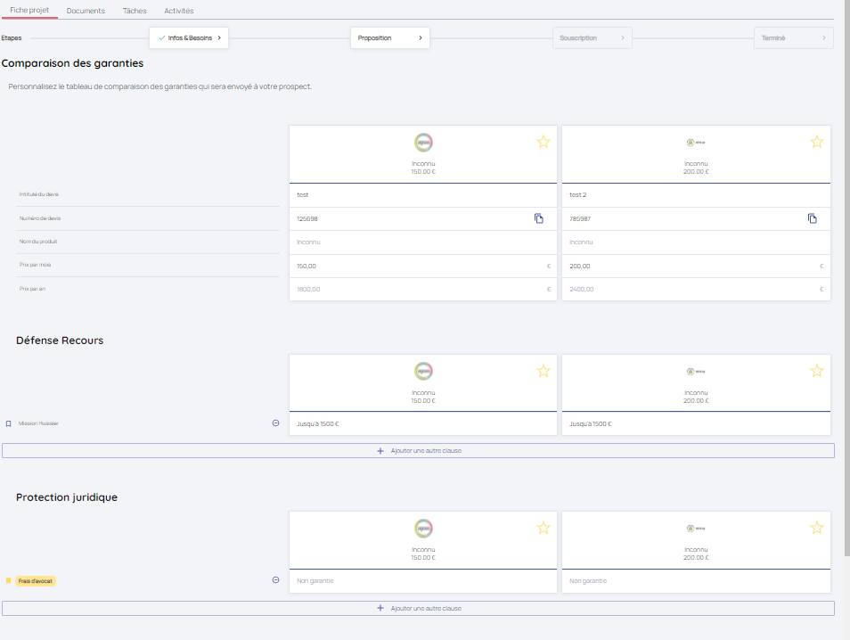
Task: Copy quote number 785987 with copy icon
Action: pyautogui.click(x=812, y=218)
